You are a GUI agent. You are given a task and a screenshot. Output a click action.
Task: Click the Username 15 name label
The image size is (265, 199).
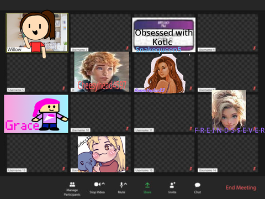144,170
